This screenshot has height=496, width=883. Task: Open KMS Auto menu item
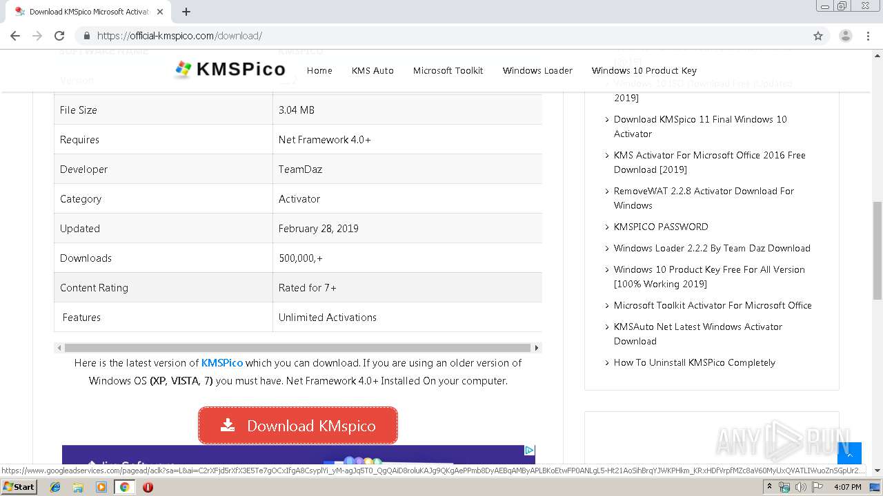pos(373,70)
